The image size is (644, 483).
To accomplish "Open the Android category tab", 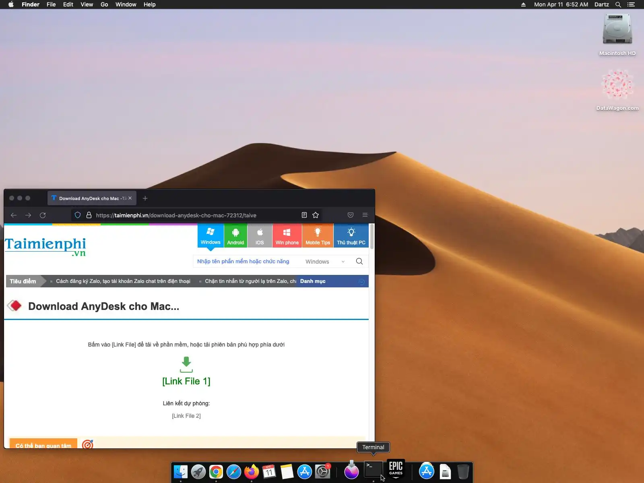I will [x=235, y=235].
